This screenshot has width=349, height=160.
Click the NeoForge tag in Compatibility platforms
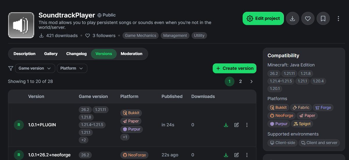pyautogui.click(x=281, y=116)
